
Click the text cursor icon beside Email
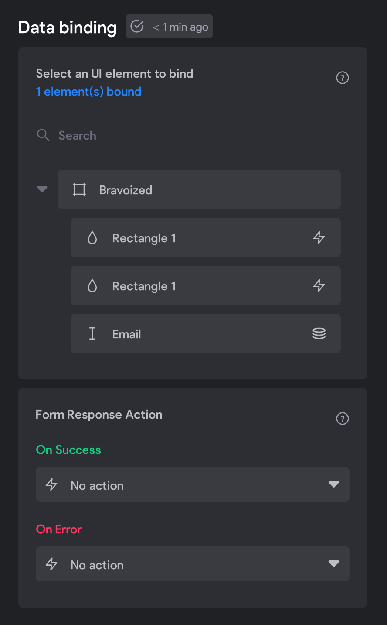tap(92, 333)
